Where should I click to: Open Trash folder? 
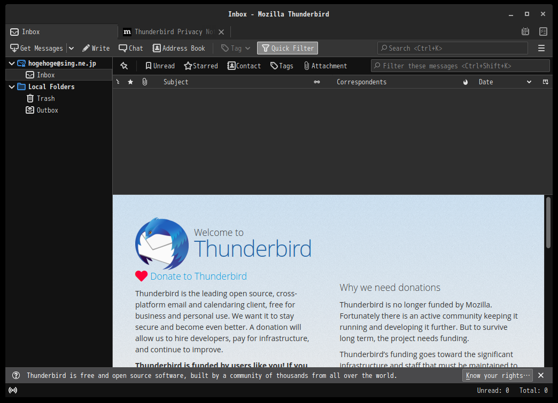45,98
